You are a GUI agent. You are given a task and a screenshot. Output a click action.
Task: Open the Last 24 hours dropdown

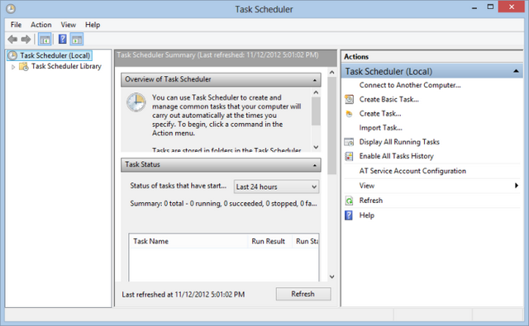coord(276,187)
